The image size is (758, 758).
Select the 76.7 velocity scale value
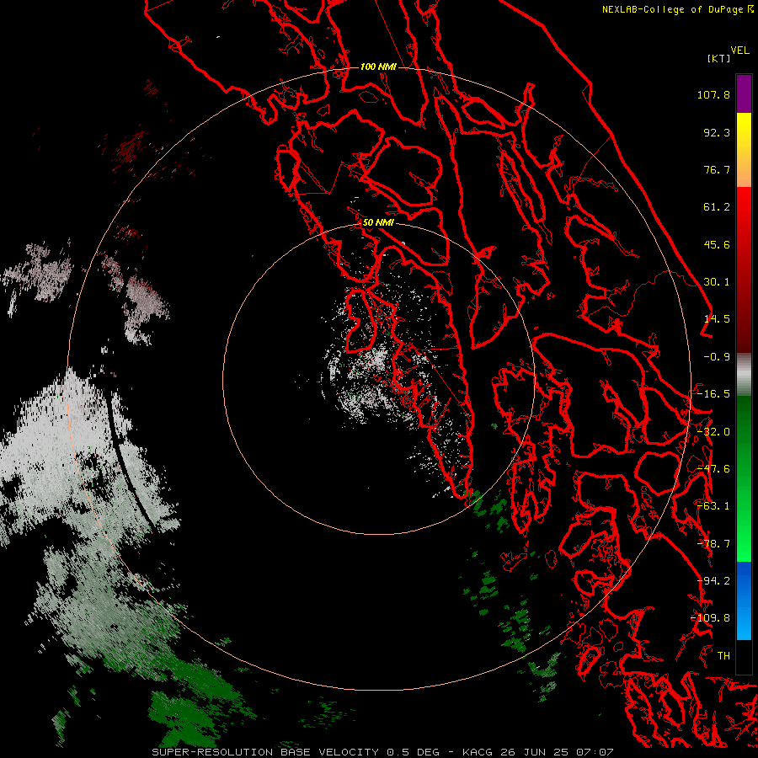[x=717, y=169]
